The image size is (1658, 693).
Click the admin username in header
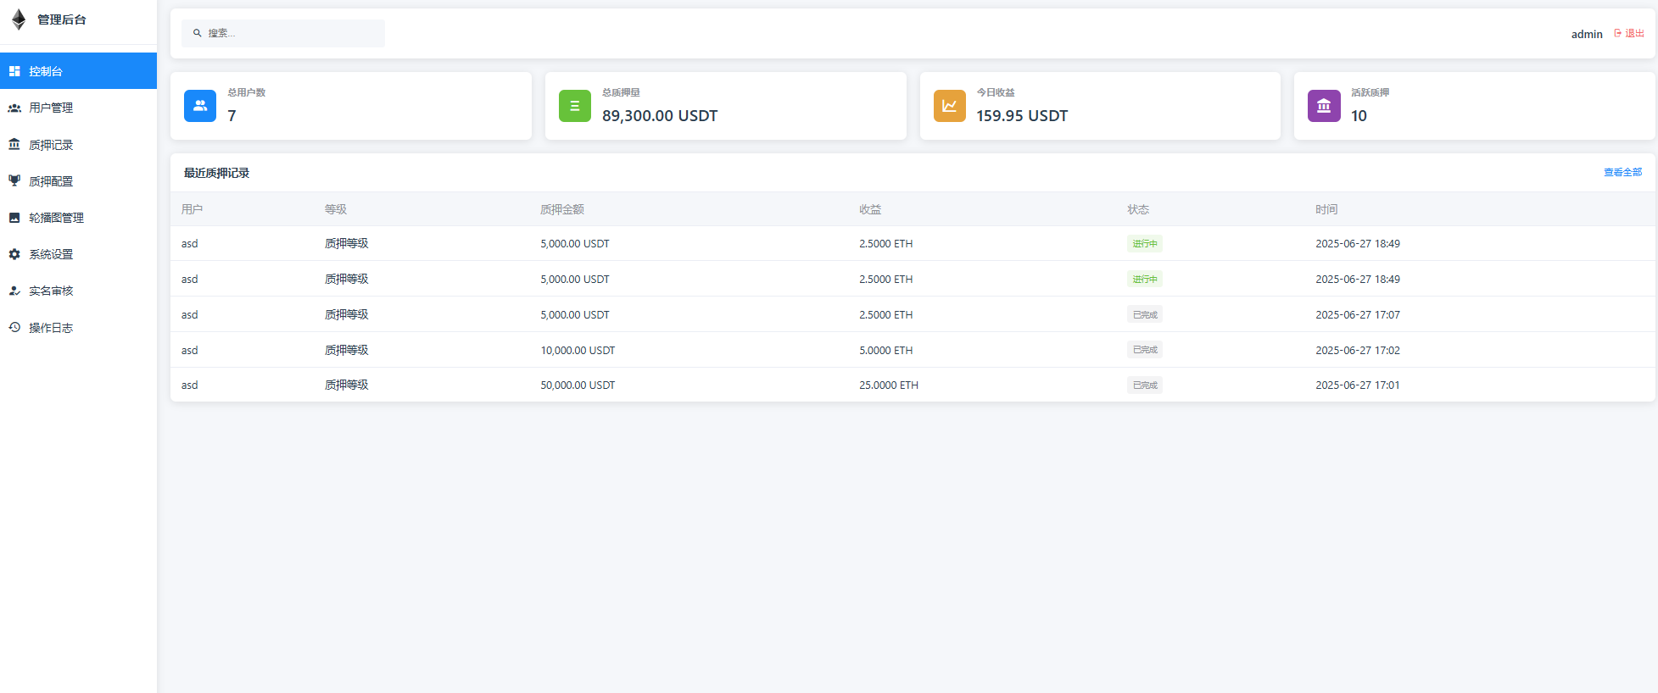point(1586,34)
